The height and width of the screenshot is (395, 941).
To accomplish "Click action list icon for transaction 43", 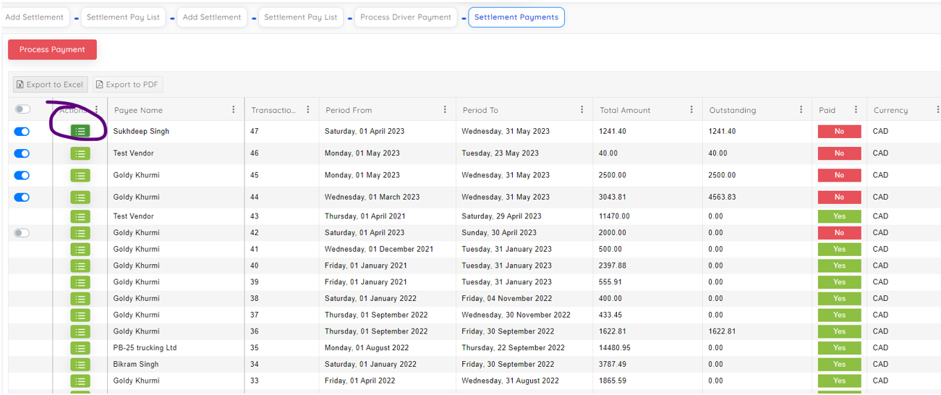I will point(80,216).
